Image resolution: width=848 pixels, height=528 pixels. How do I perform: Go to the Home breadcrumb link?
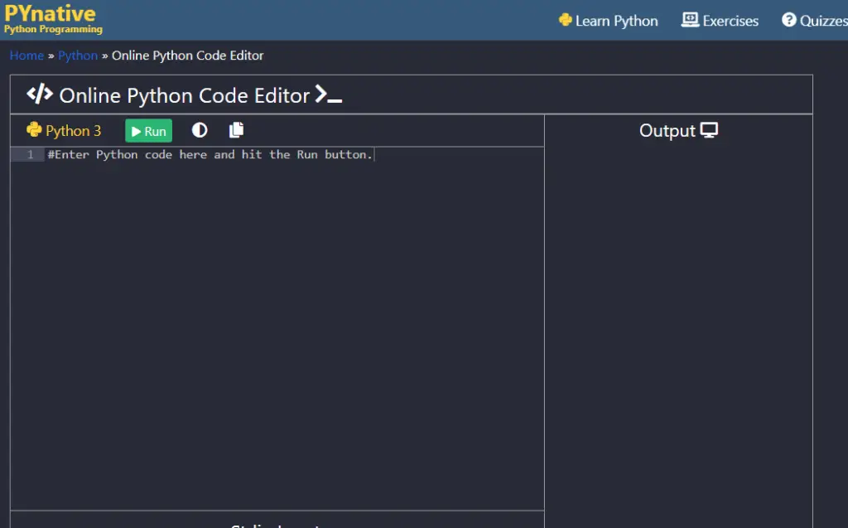[26, 56]
